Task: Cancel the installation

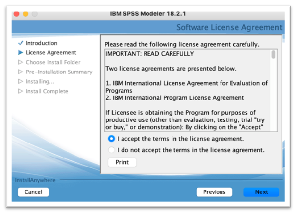Action: click(x=33, y=192)
